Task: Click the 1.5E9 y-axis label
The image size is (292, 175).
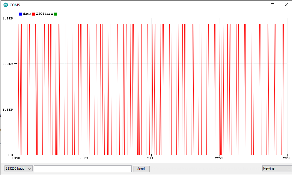Action: coord(7,109)
